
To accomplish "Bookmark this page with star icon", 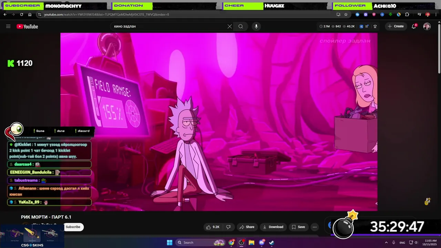I will click(346, 14).
